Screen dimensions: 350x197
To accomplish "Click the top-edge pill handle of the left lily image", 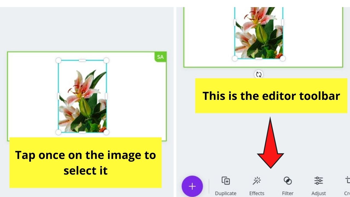I will pyautogui.click(x=82, y=60).
